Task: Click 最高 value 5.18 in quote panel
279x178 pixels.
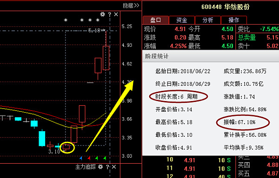Action: point(227,38)
